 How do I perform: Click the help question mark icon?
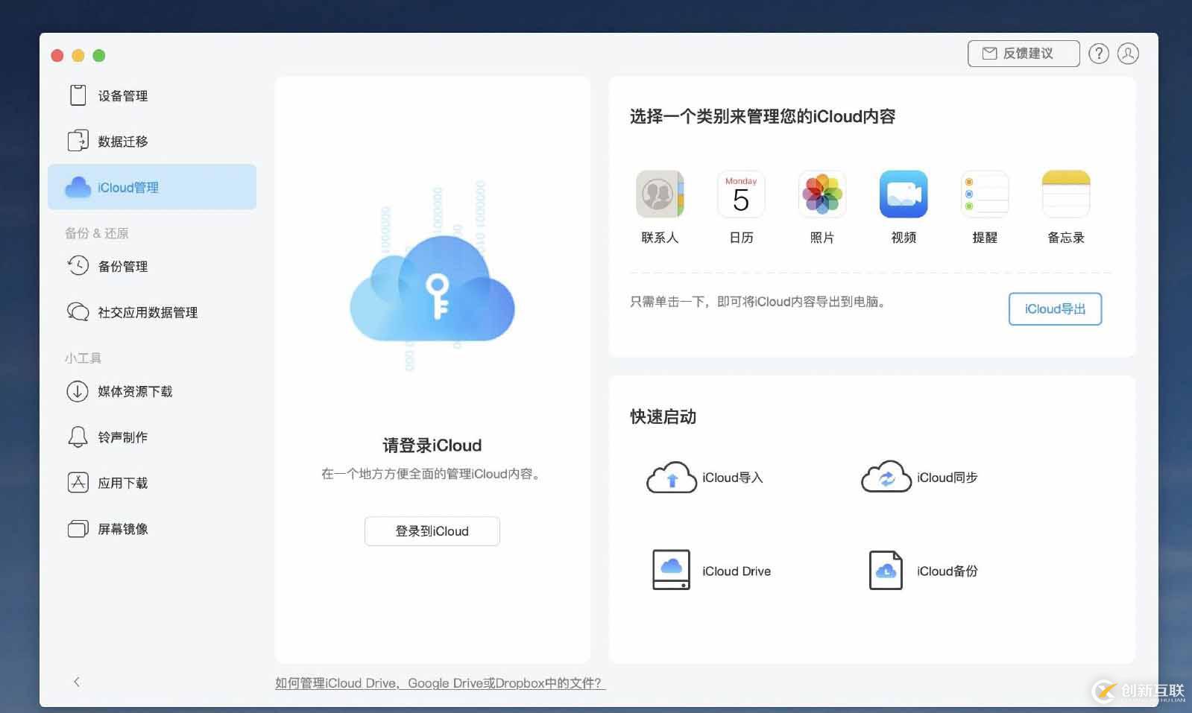tap(1098, 54)
